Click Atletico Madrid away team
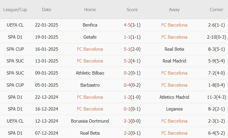Image resolution: width=228 pixels, height=138 pixels. tap(174, 97)
